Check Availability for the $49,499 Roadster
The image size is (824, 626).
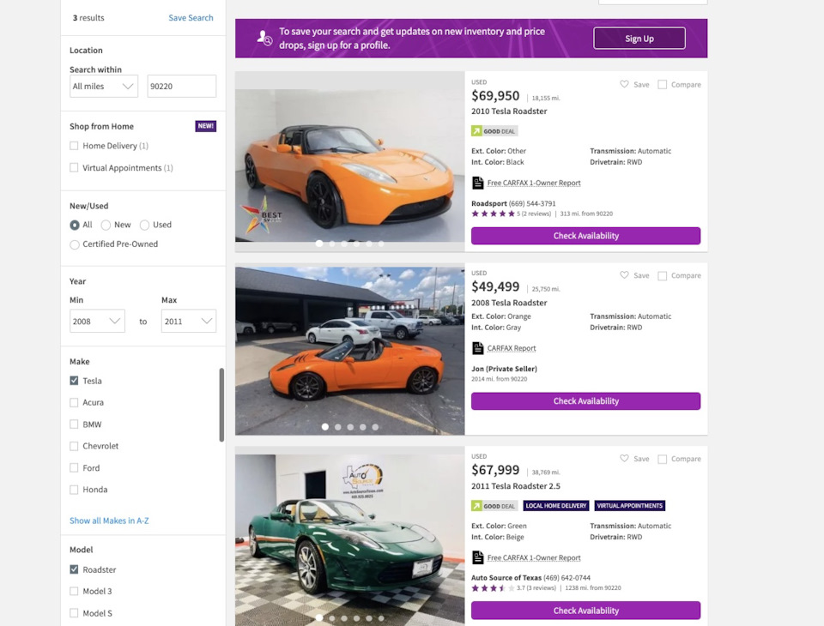click(585, 401)
